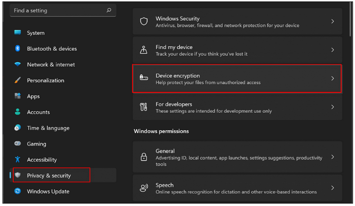Click the For developers tools icon
Screen dimensions: 355x206
pyautogui.click(x=144, y=107)
